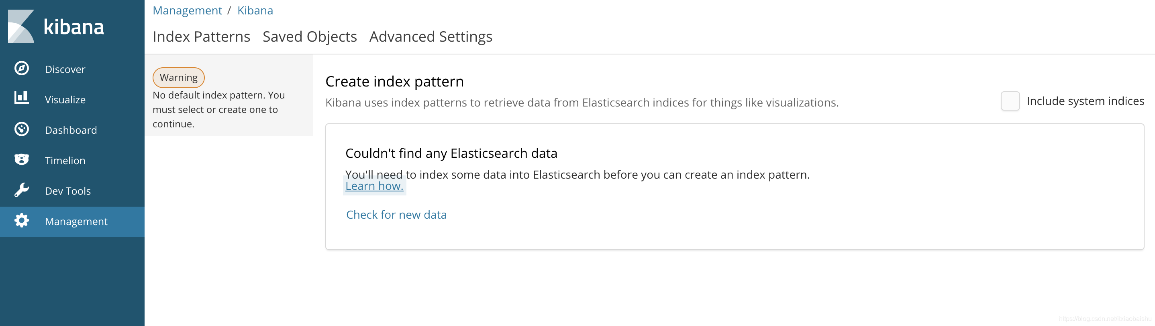This screenshot has width=1155, height=326.
Task: Enable Include system indices checkbox
Action: pos(1010,101)
